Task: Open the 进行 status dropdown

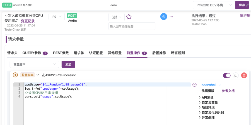Action: click(117, 17)
